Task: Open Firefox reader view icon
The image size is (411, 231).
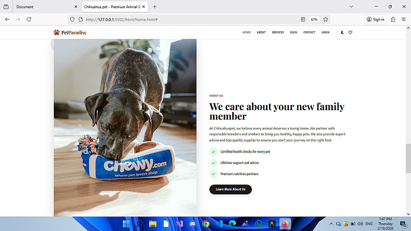Action: [x=303, y=19]
